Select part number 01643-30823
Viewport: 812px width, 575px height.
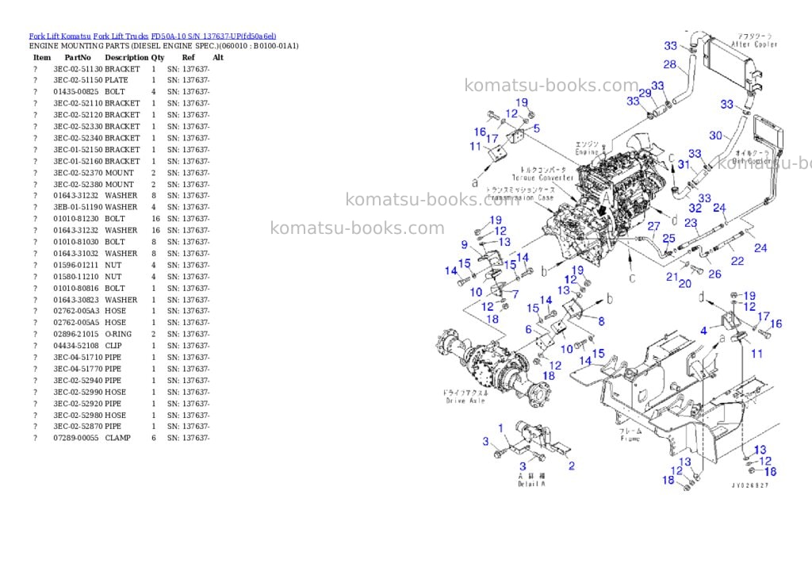pos(75,300)
